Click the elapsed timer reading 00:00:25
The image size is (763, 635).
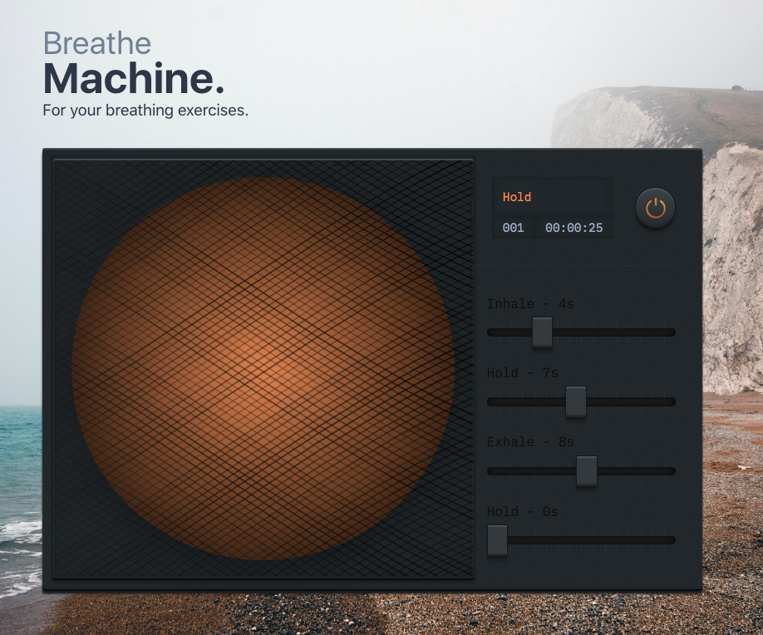point(573,228)
